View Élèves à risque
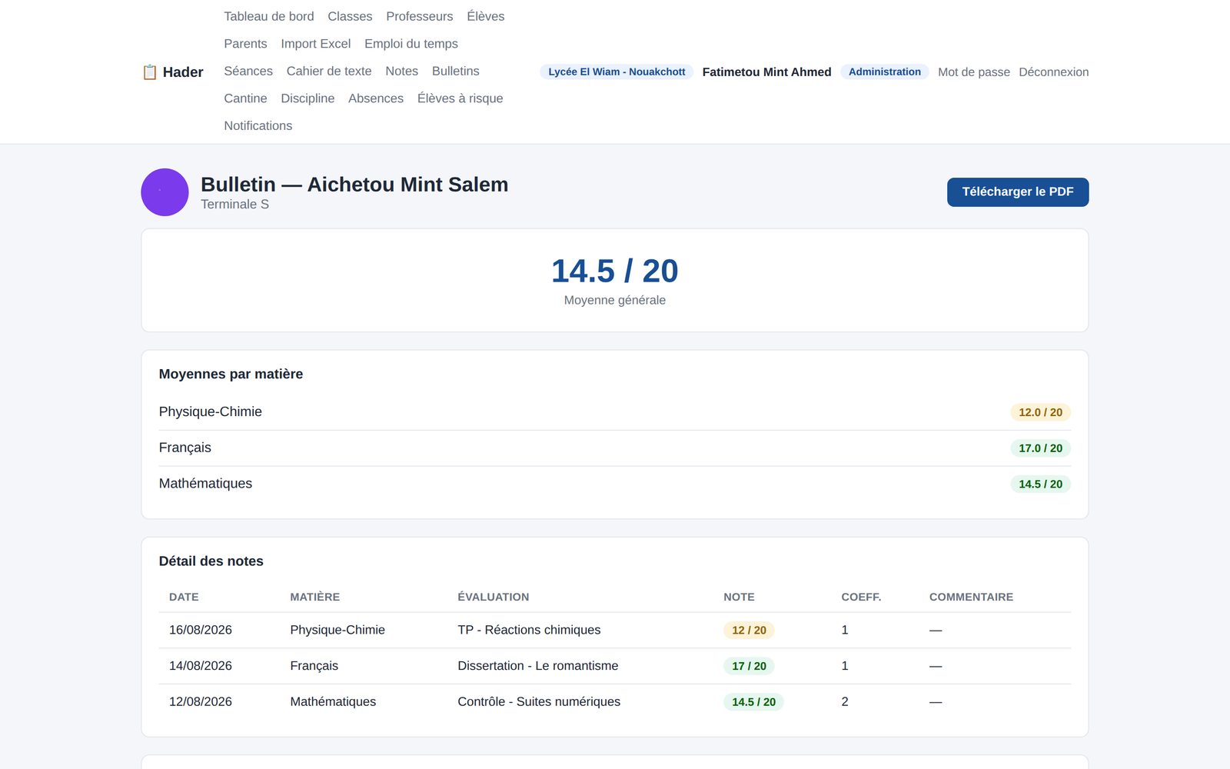1230x769 pixels. coord(460,98)
